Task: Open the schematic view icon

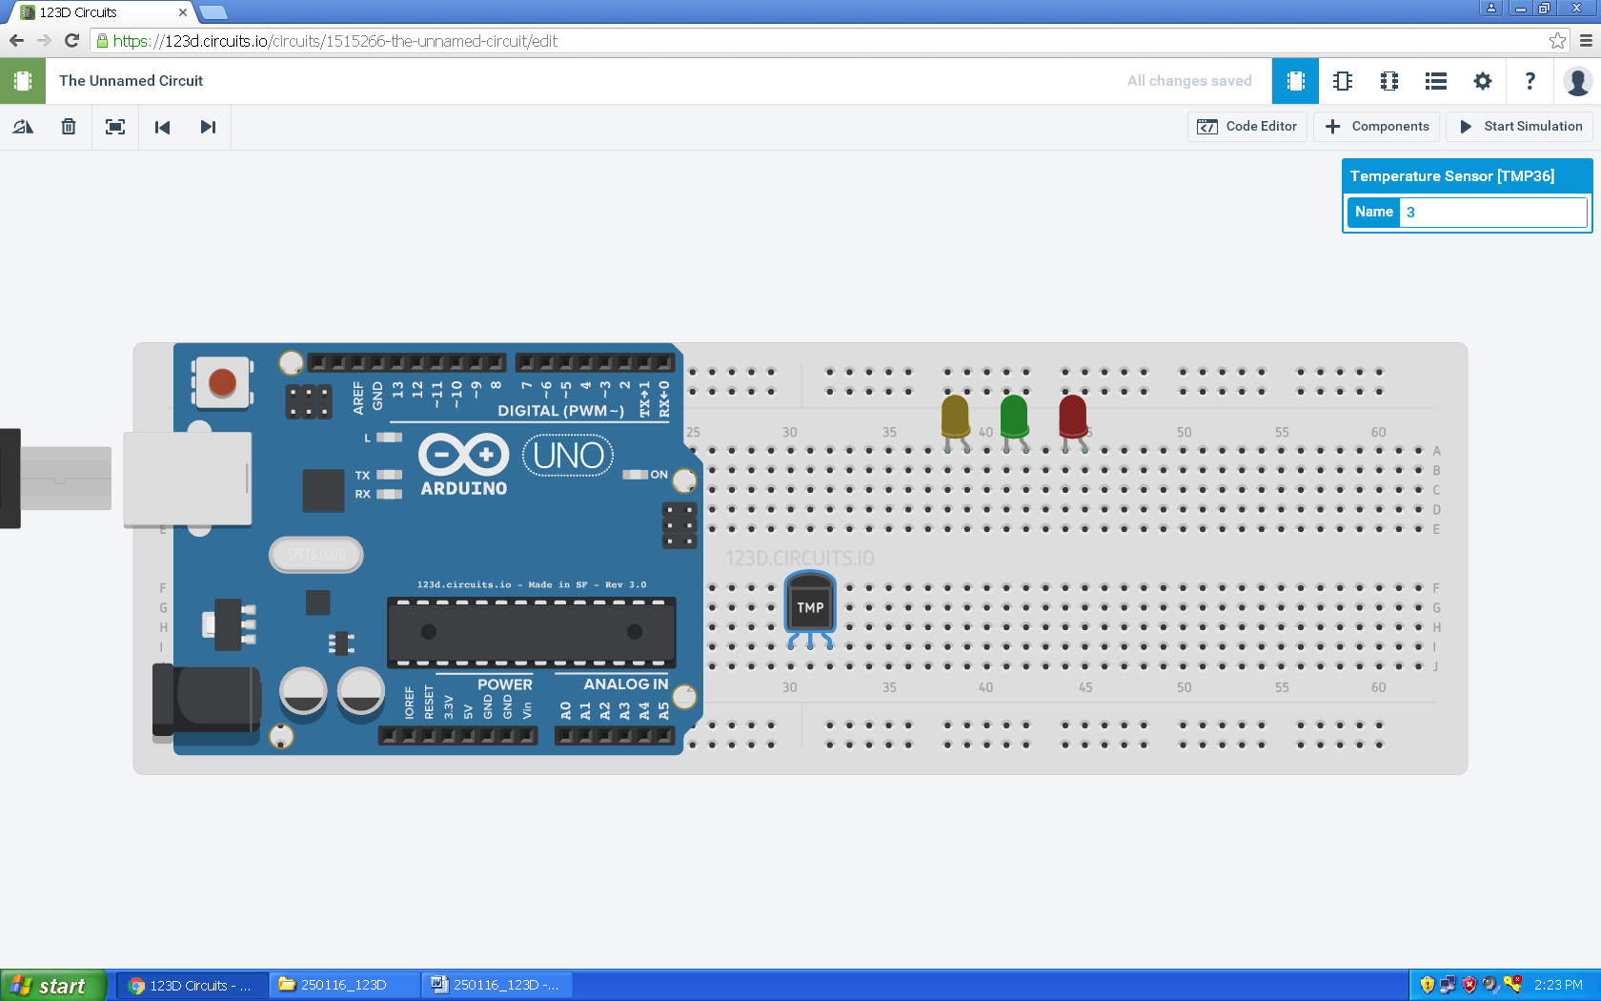Action: pos(1342,81)
